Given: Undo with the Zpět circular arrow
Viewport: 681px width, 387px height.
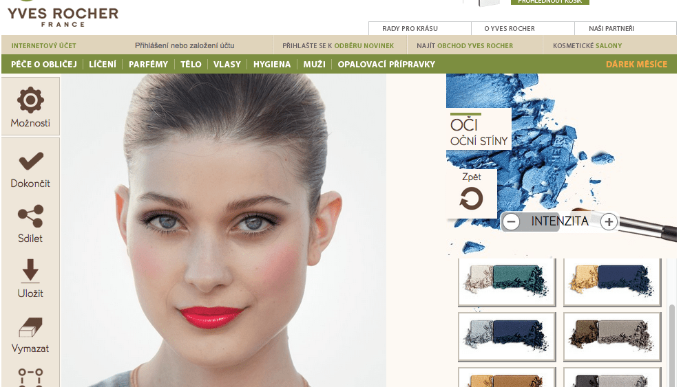Looking at the screenshot, I should tap(471, 199).
